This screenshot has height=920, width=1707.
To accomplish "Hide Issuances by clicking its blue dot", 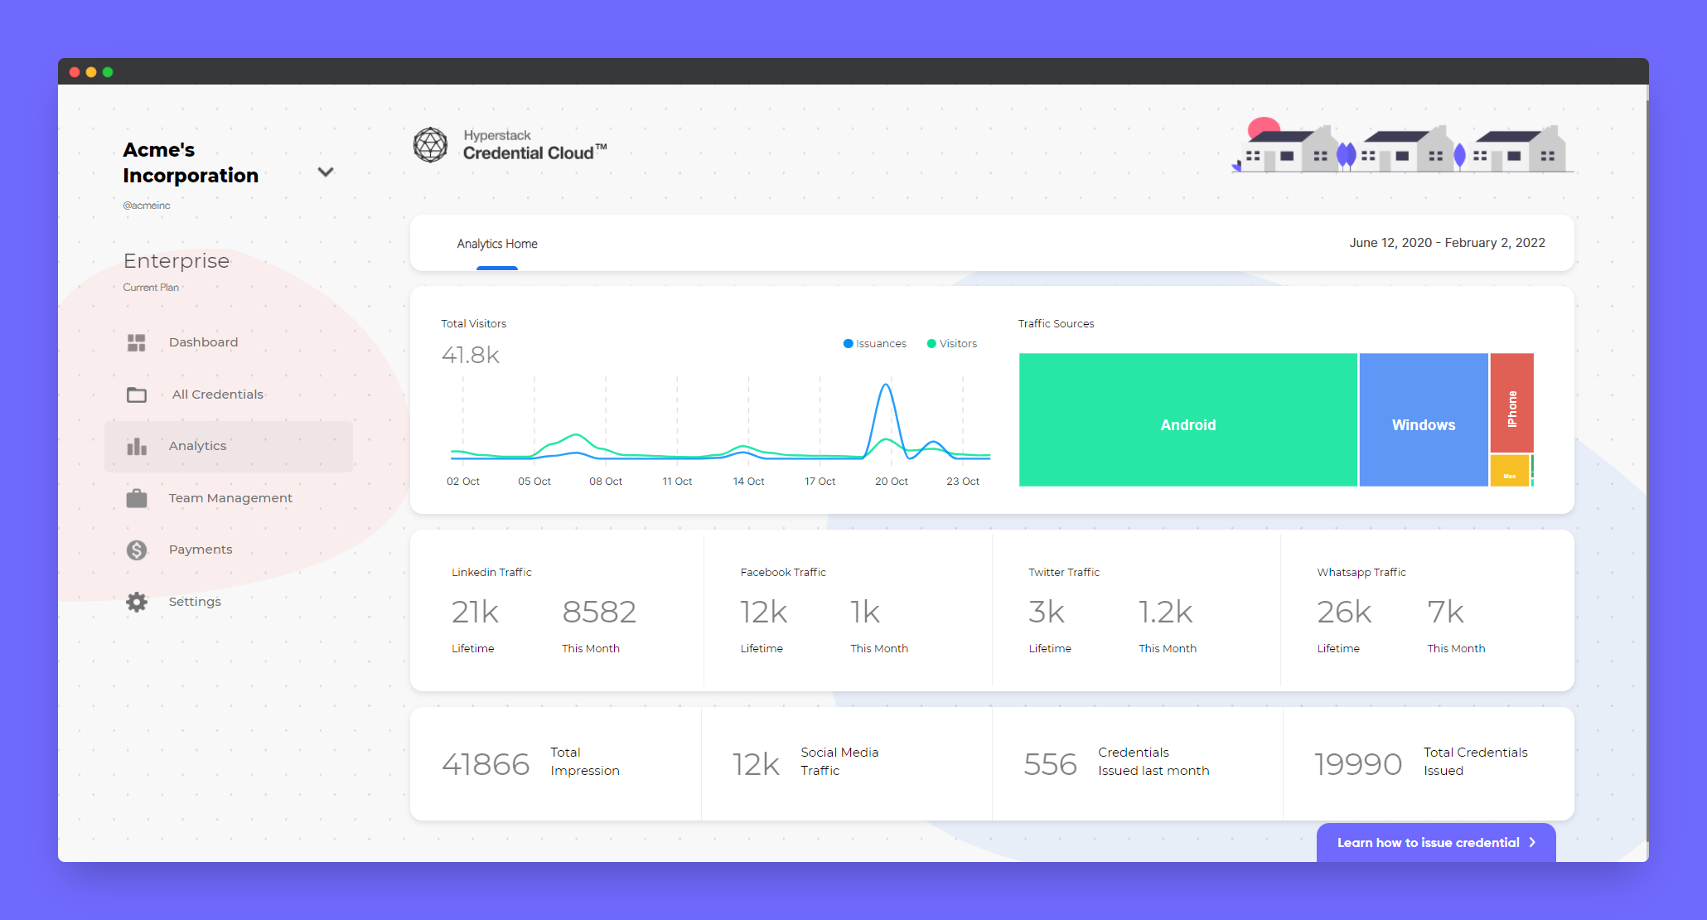I will (x=847, y=343).
